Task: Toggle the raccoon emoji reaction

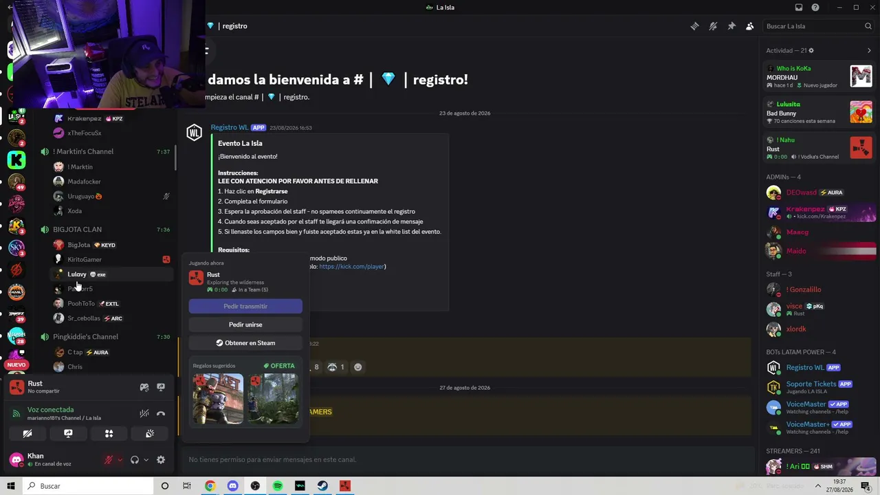Action: click(336, 367)
